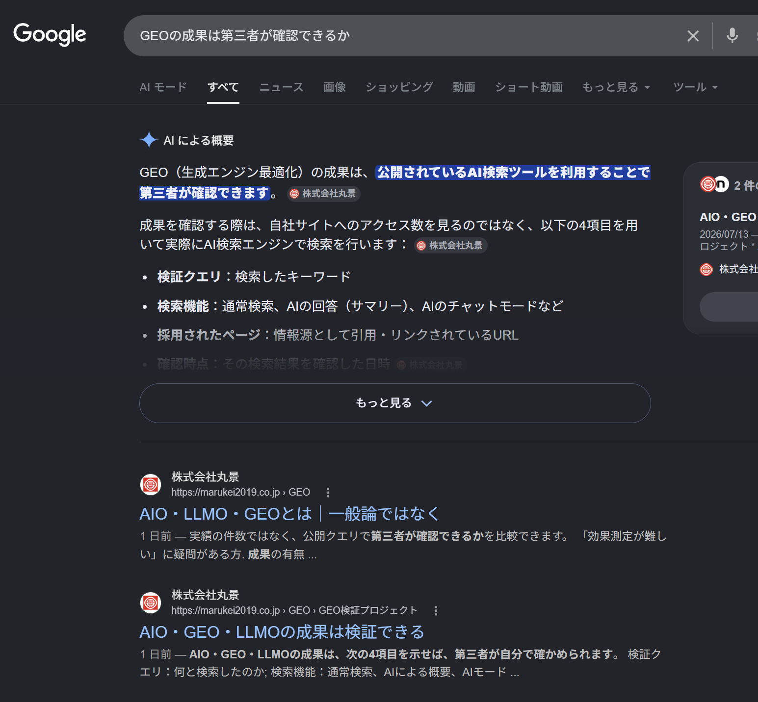
Task: Open the ショッピング tab
Action: [x=399, y=87]
